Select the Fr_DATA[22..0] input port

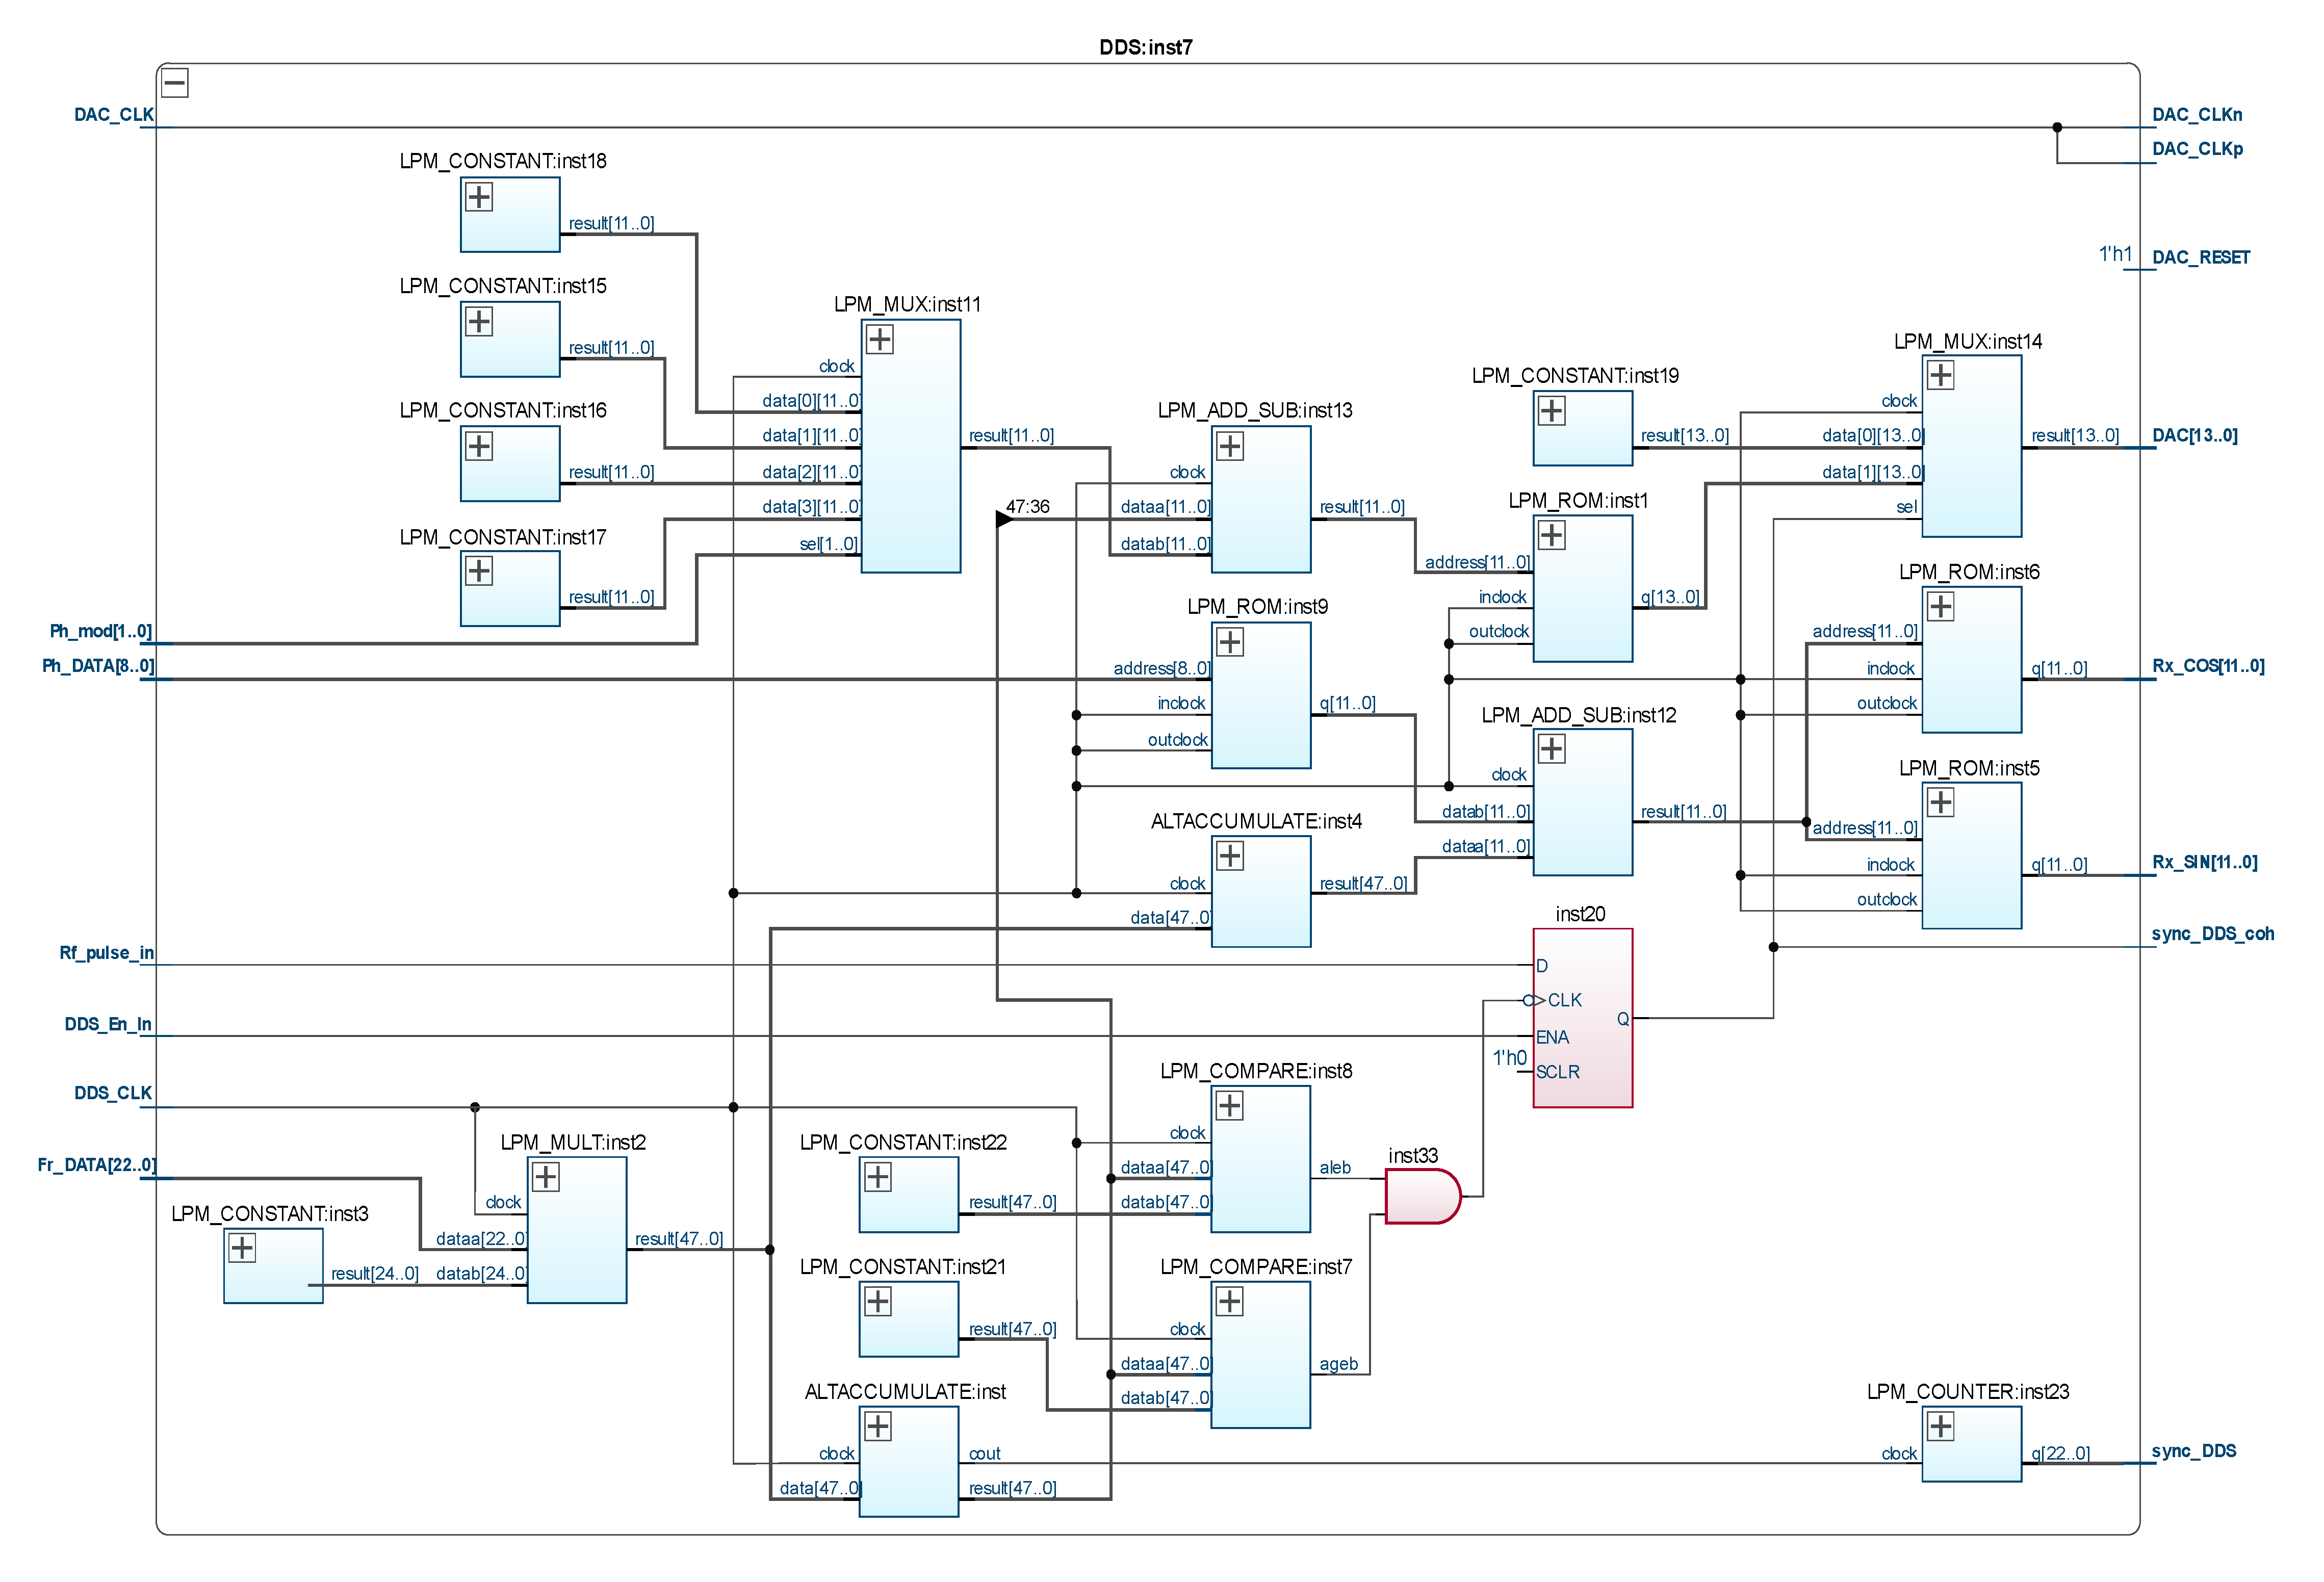tap(97, 1165)
